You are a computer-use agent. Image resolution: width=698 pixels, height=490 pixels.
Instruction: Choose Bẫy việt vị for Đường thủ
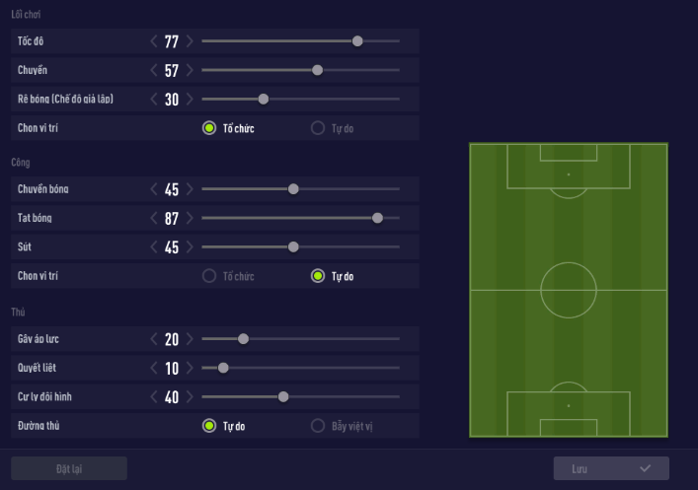pos(318,426)
